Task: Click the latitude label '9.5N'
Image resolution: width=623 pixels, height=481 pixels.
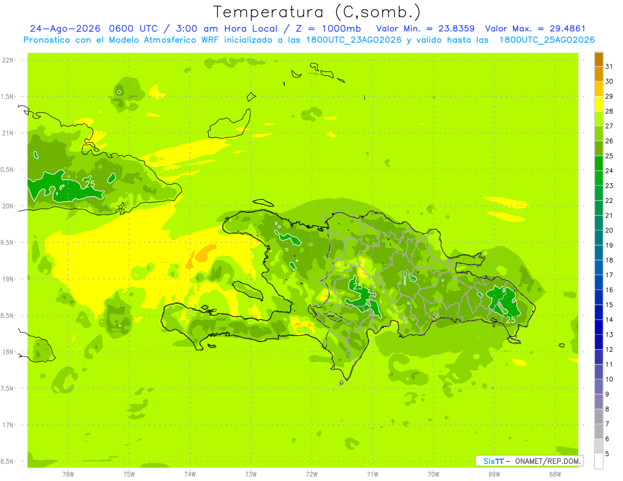Action: 8,242
